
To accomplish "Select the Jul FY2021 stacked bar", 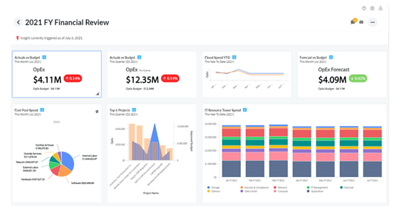I will pyautogui.click(x=372, y=151).
